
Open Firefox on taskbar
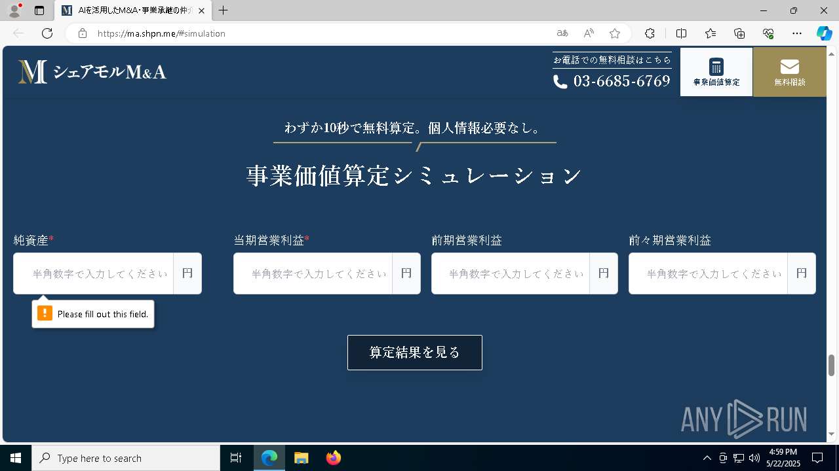point(334,458)
